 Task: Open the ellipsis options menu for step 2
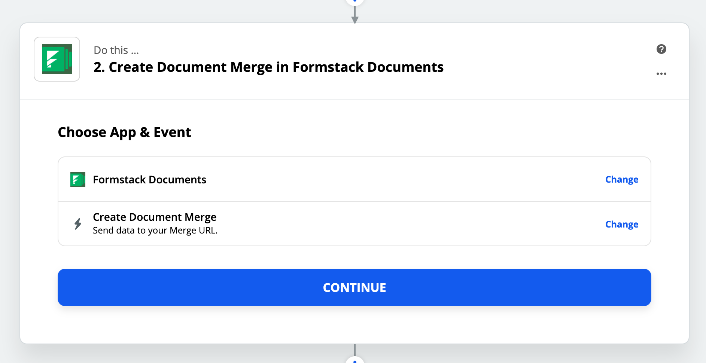[661, 74]
